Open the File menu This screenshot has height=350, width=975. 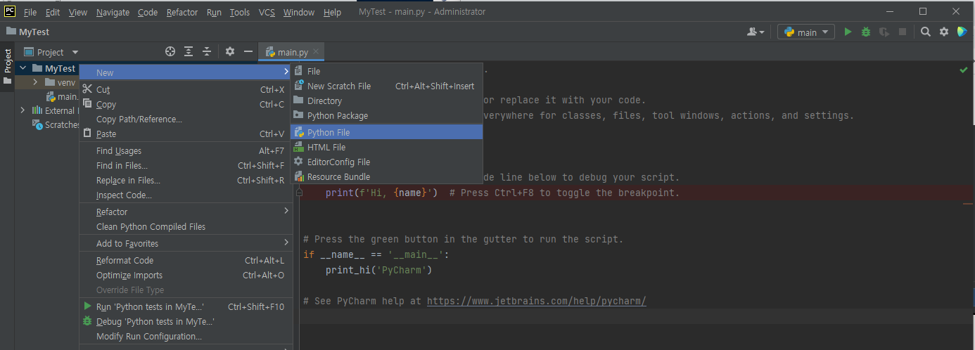30,12
